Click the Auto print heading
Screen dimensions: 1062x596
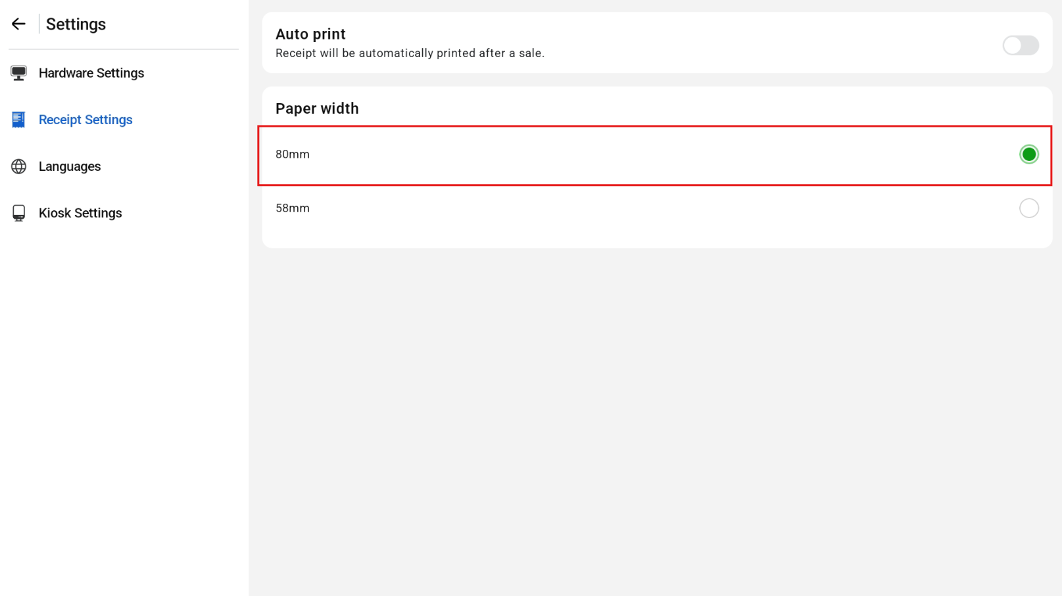pos(310,34)
